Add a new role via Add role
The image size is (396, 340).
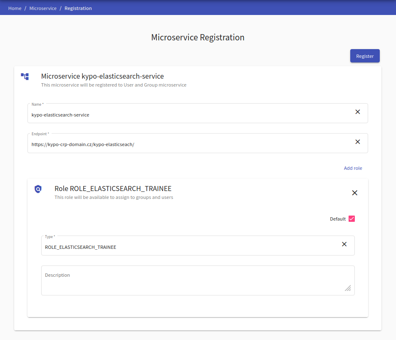(353, 168)
